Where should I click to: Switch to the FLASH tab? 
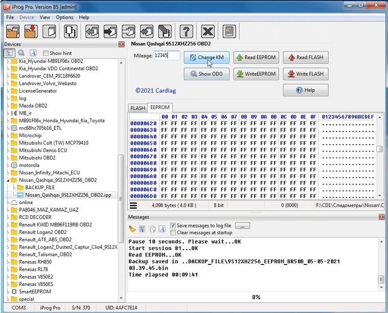pyautogui.click(x=138, y=108)
